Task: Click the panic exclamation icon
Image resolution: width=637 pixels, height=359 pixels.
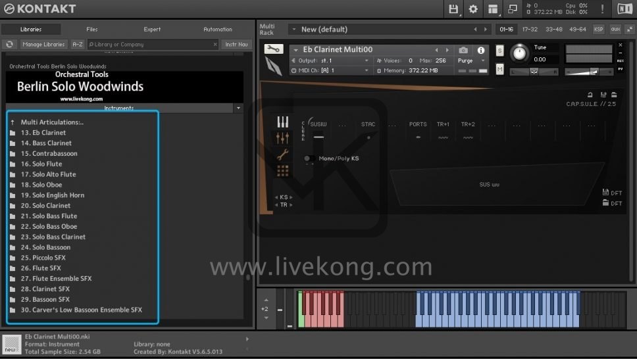Action: click(603, 9)
